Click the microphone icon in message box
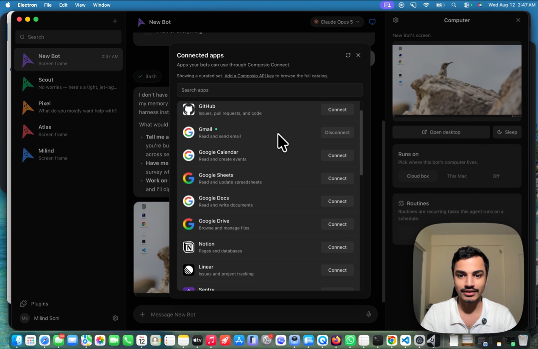The width and height of the screenshot is (538, 349). pyautogui.click(x=369, y=314)
